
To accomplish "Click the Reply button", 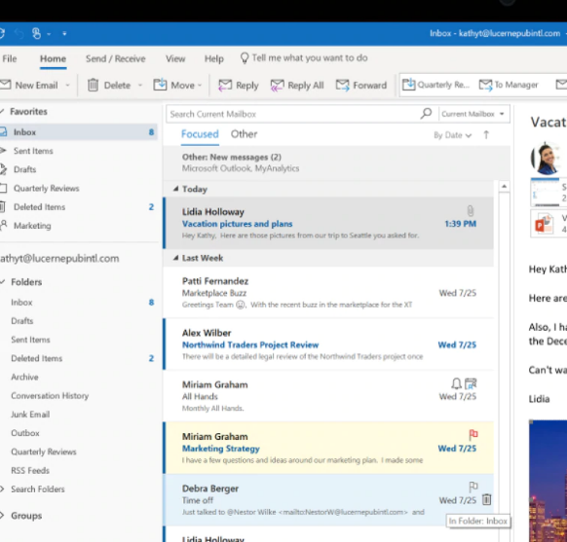I will tap(239, 86).
